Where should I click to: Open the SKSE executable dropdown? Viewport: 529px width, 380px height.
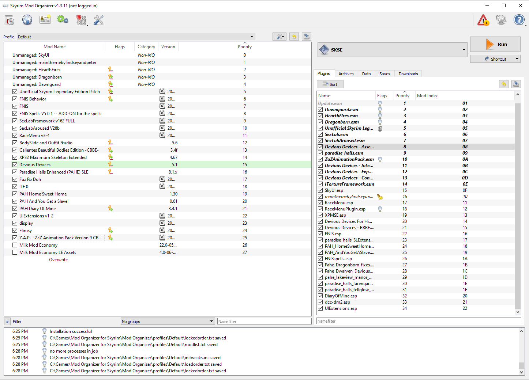click(393, 50)
